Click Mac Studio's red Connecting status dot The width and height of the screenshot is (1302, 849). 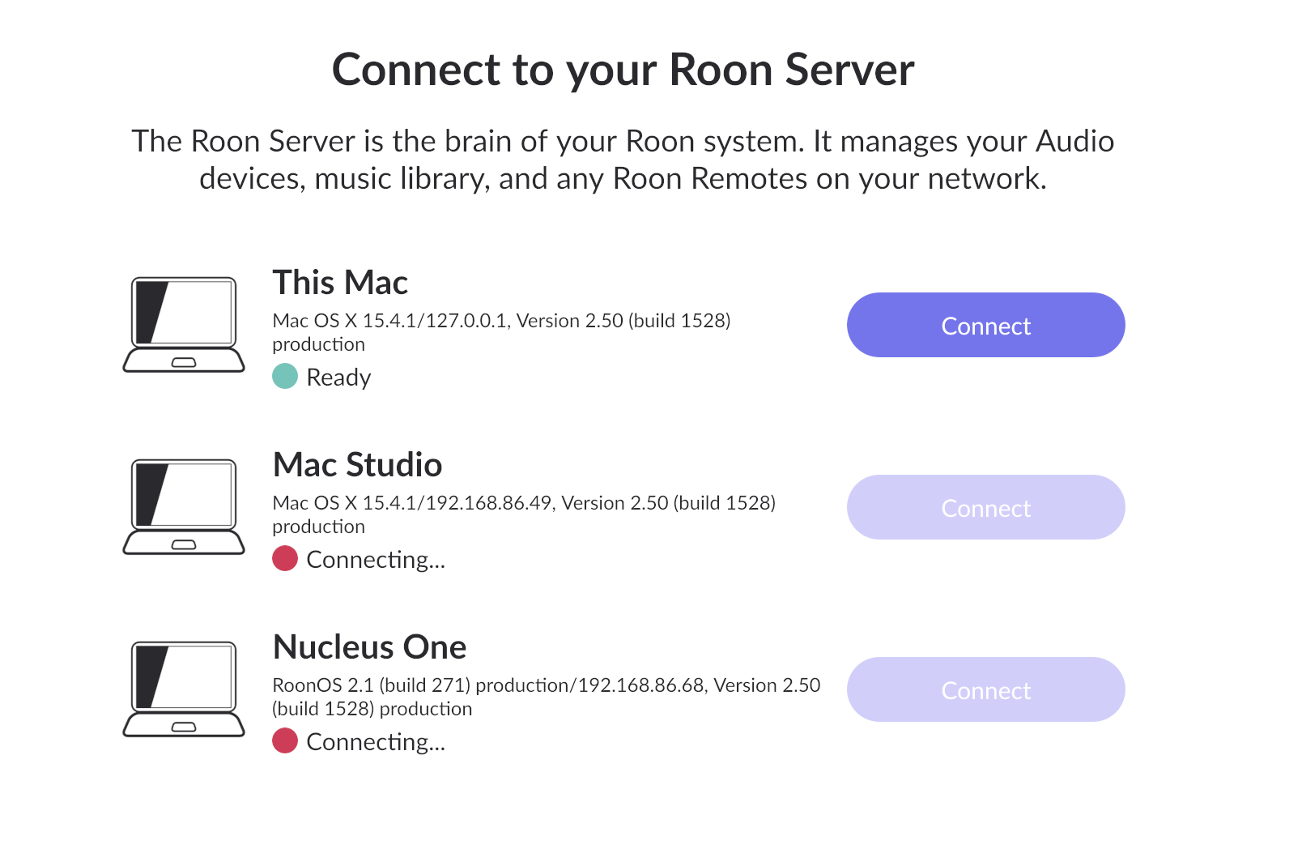285,558
